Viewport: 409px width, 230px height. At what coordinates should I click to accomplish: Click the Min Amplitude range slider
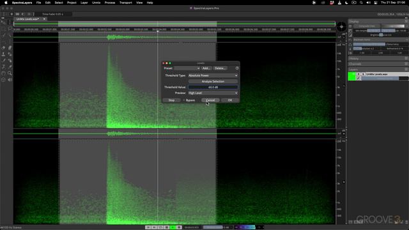[381, 31]
